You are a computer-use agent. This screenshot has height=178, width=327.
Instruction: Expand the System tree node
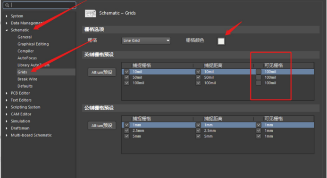coord(7,16)
